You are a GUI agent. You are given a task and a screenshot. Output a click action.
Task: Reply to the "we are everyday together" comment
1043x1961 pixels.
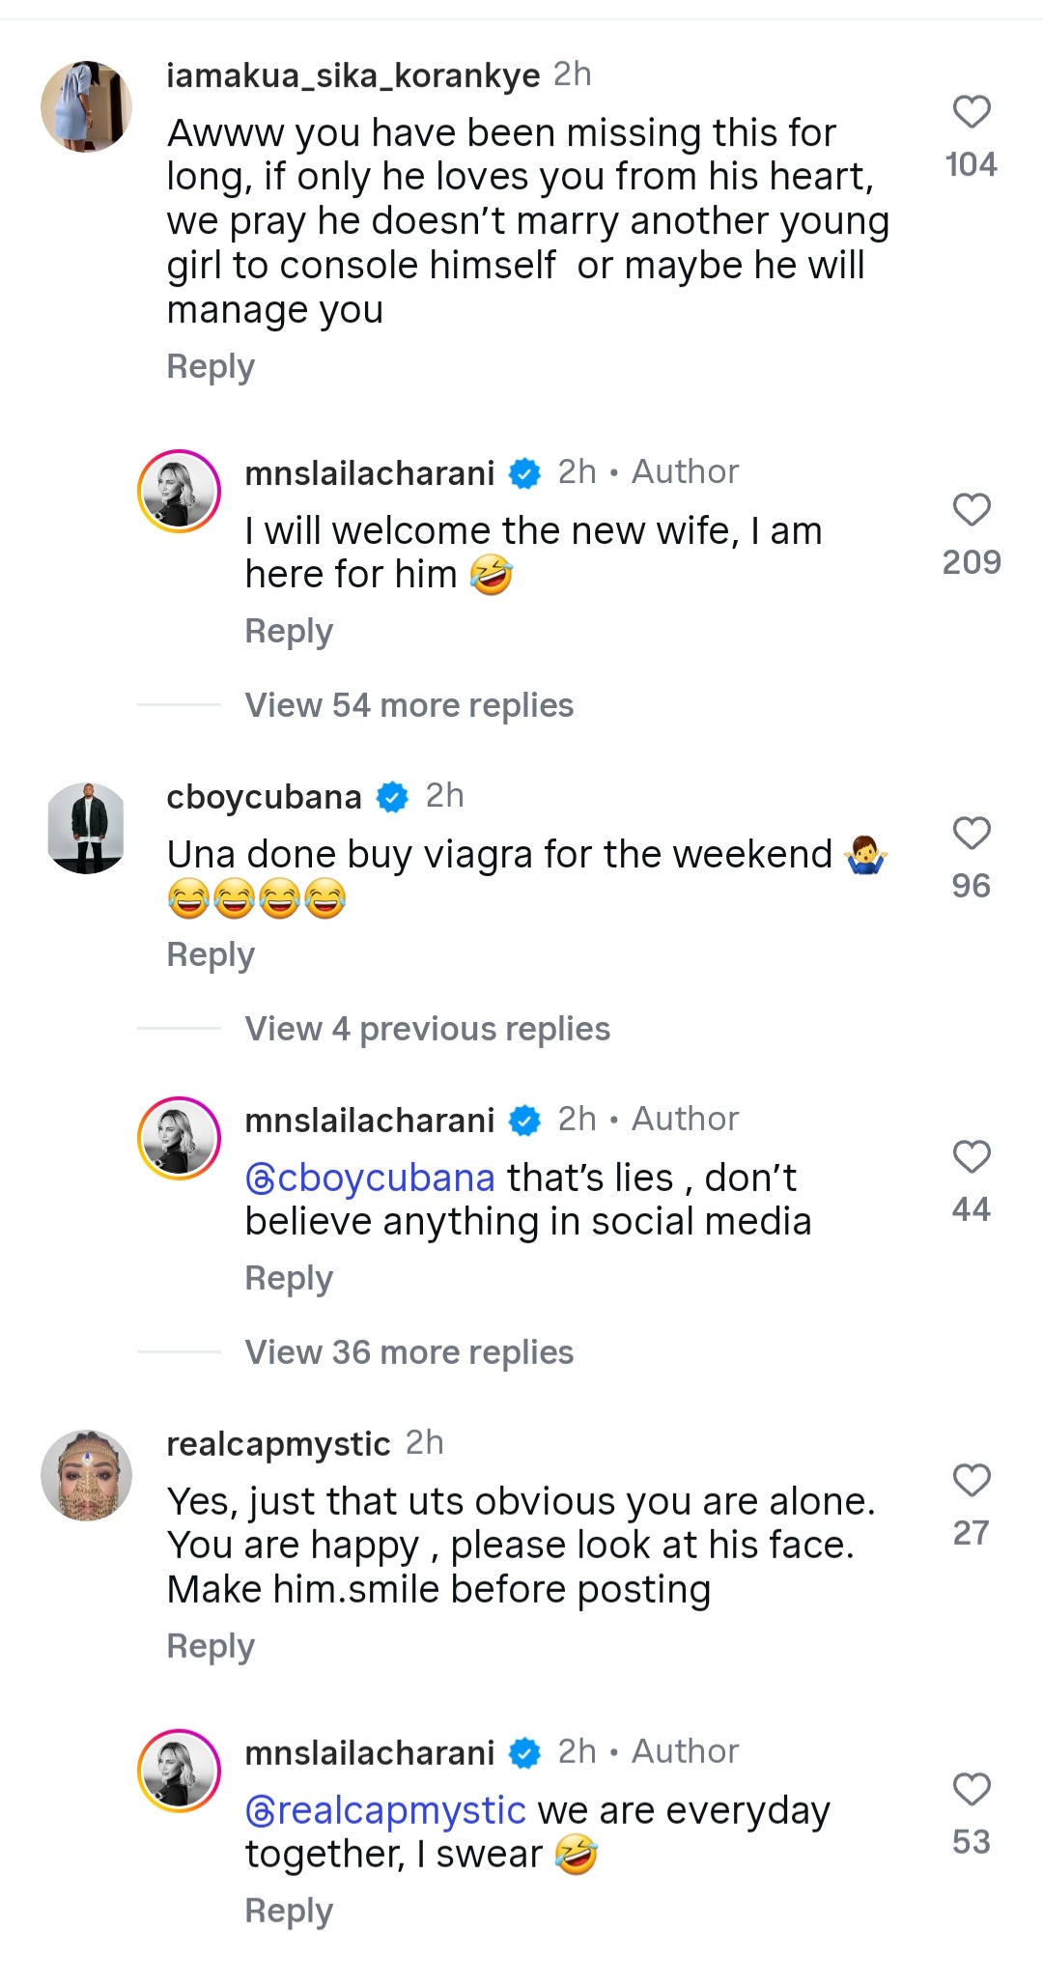(x=289, y=1911)
